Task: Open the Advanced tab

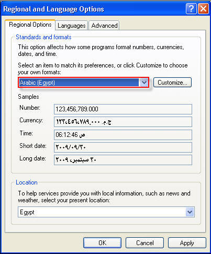Action: coord(104,26)
